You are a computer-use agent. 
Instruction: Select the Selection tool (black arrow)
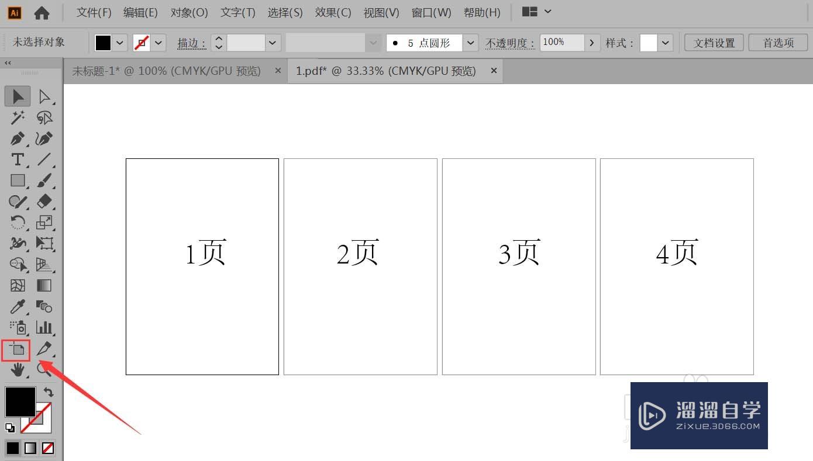click(x=18, y=96)
